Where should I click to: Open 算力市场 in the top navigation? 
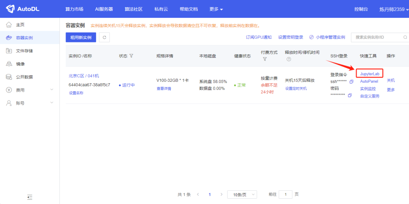[74, 9]
